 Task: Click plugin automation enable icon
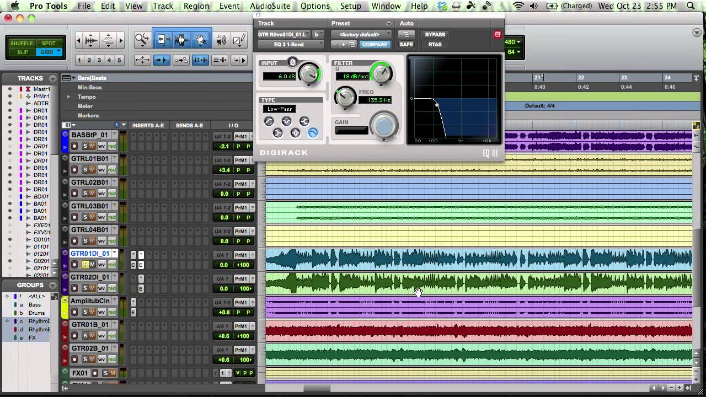click(406, 34)
